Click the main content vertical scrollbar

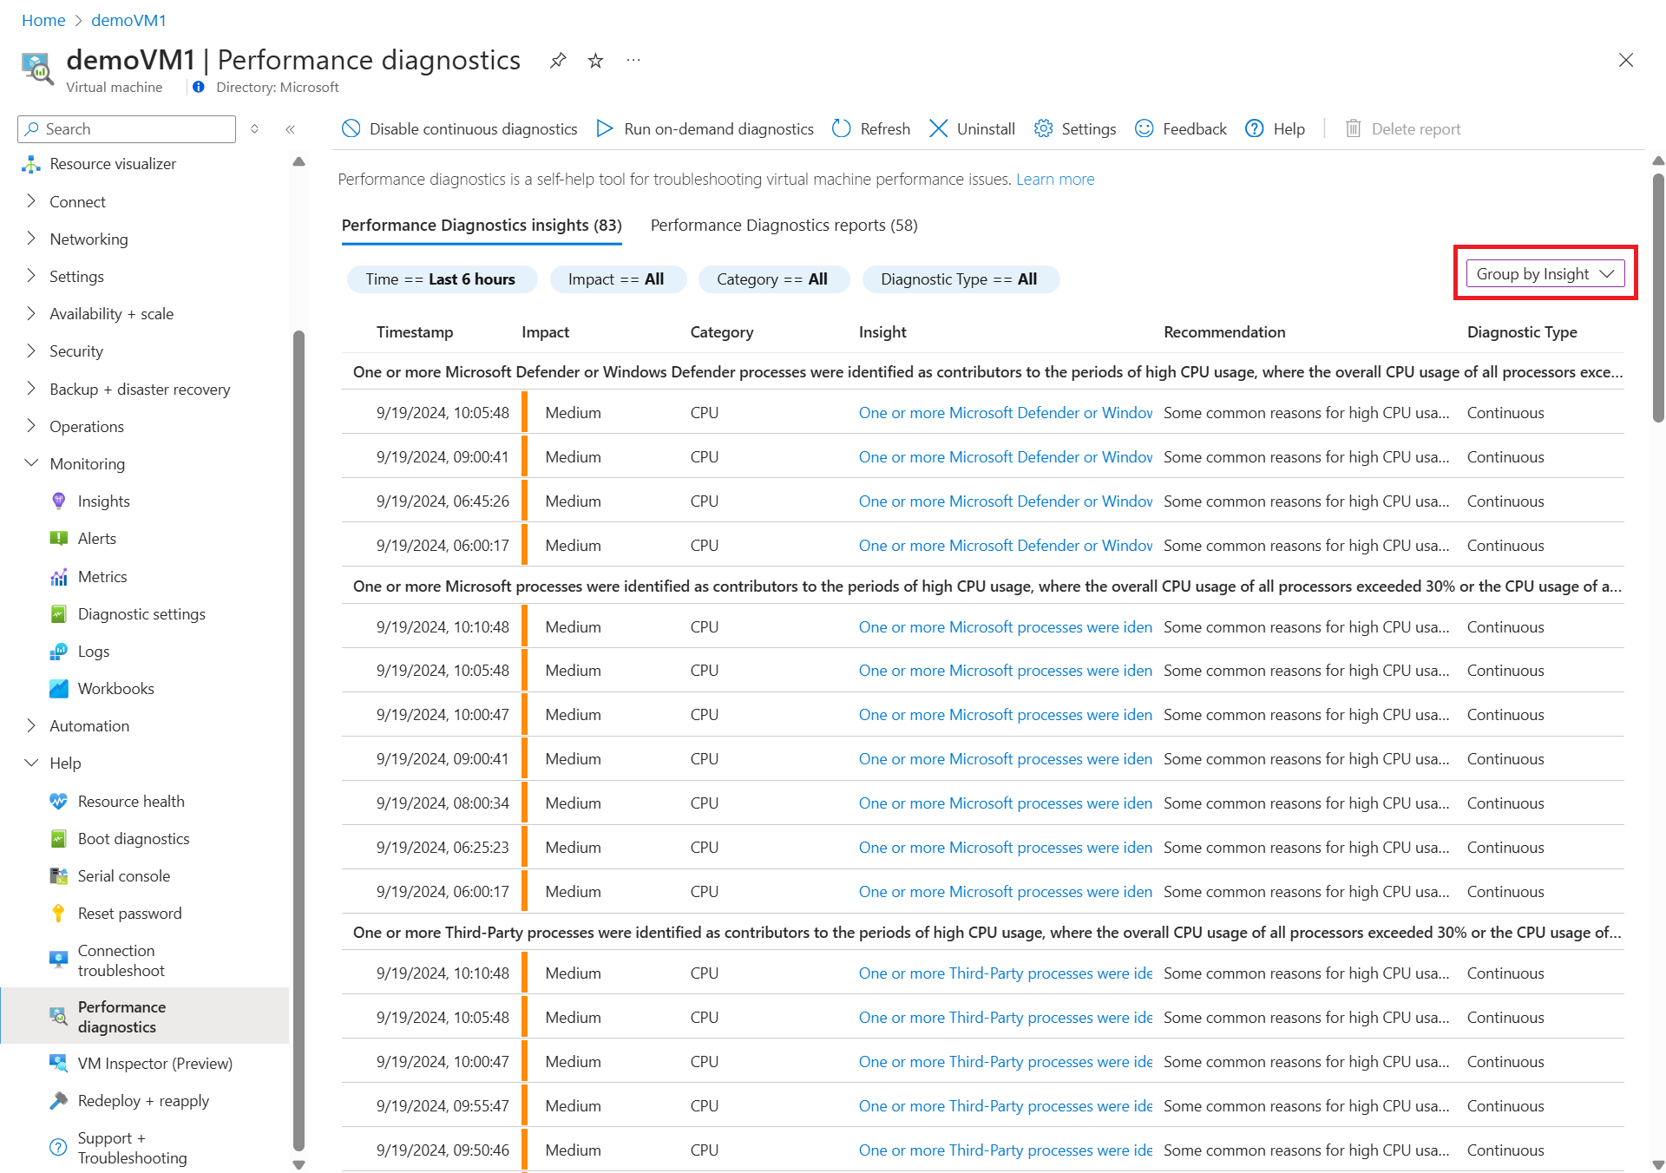pos(1658,298)
